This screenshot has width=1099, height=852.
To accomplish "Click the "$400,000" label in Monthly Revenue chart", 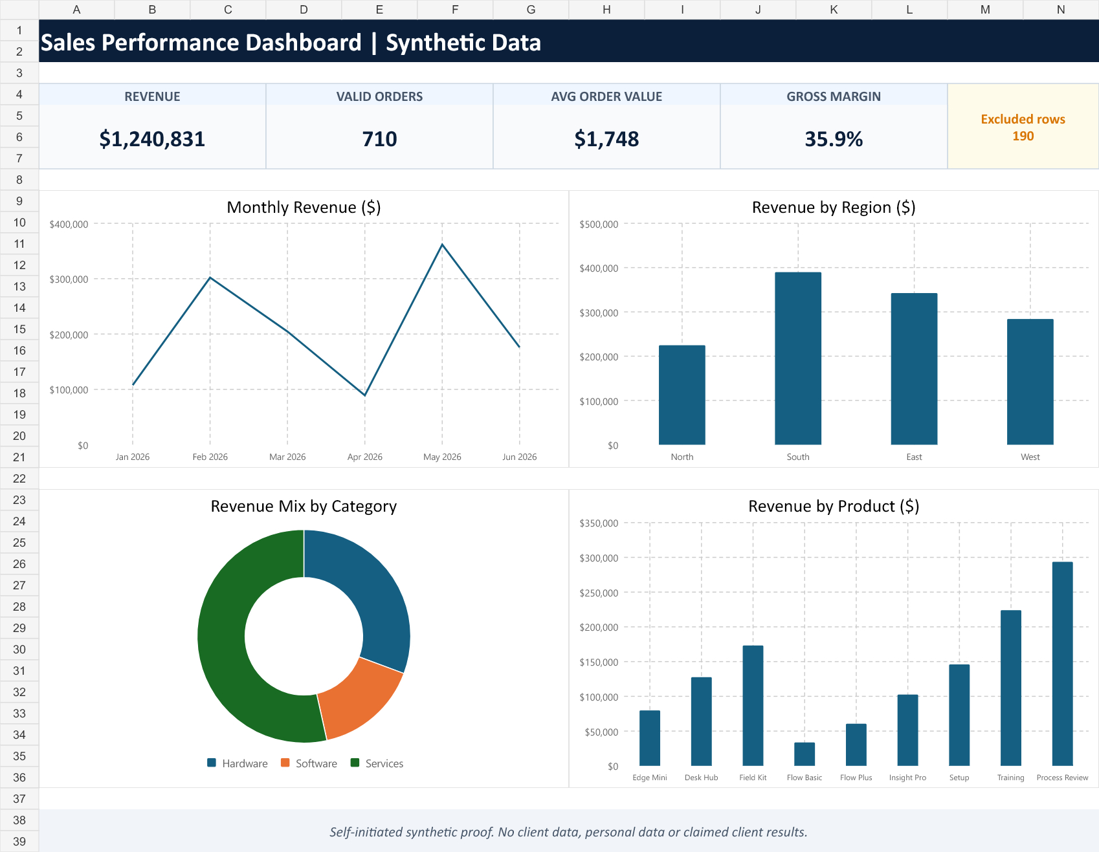I will click(x=69, y=224).
